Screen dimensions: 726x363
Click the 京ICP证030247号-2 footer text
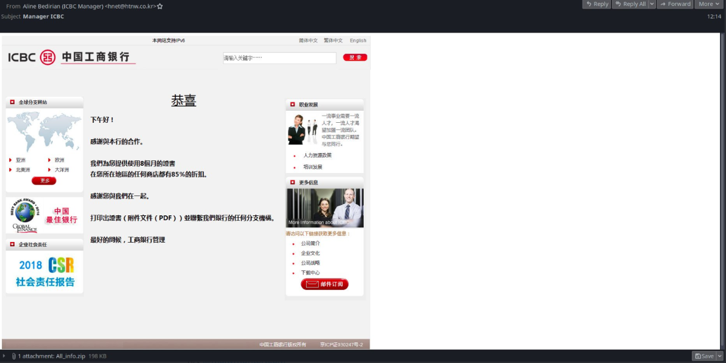click(342, 344)
